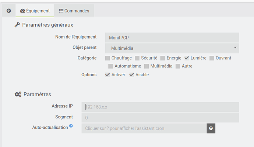The height and width of the screenshot is (147, 254).
Task: Select the Équipement tab
Action: click(x=35, y=11)
